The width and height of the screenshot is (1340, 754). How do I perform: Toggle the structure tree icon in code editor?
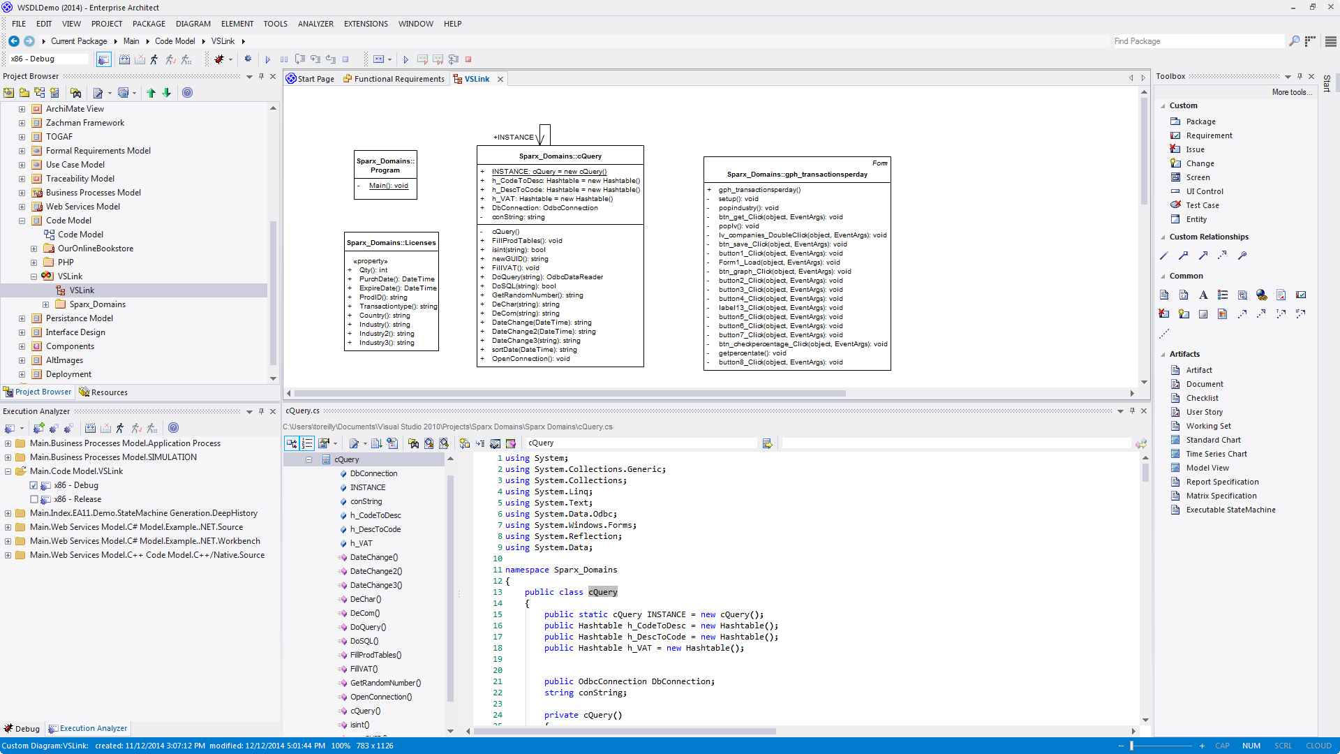coord(292,443)
